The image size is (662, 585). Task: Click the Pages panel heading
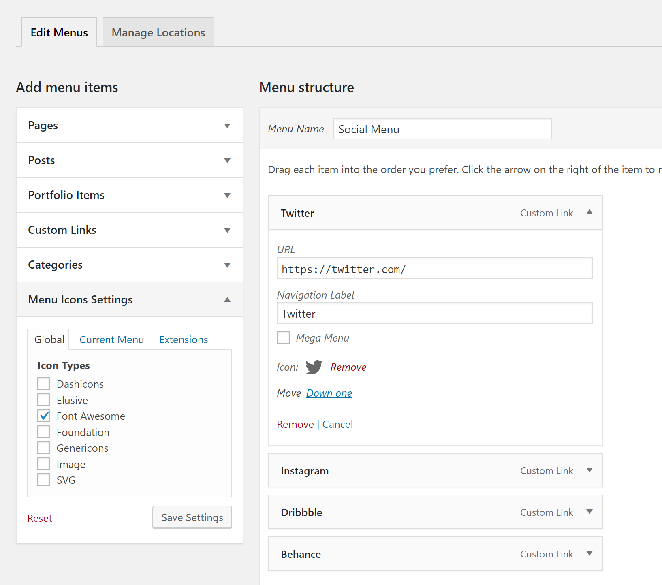pyautogui.click(x=43, y=126)
